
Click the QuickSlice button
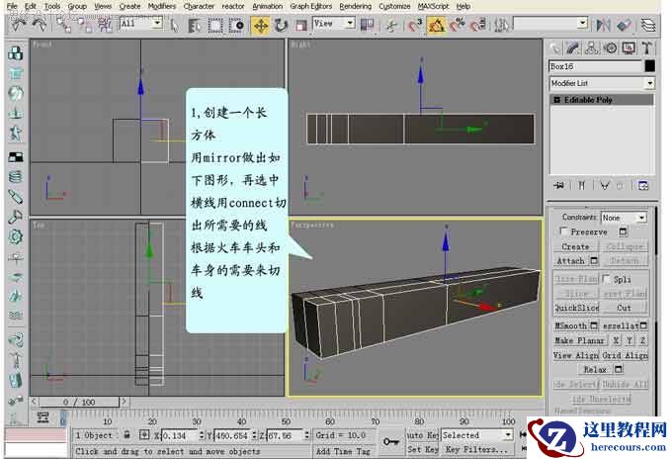click(577, 308)
